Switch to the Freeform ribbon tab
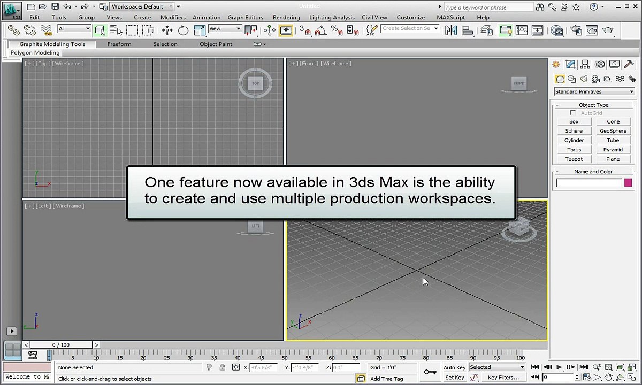This screenshot has width=642, height=385. (x=119, y=44)
